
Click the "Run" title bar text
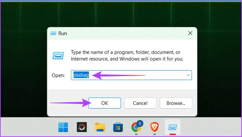[x=63, y=33]
